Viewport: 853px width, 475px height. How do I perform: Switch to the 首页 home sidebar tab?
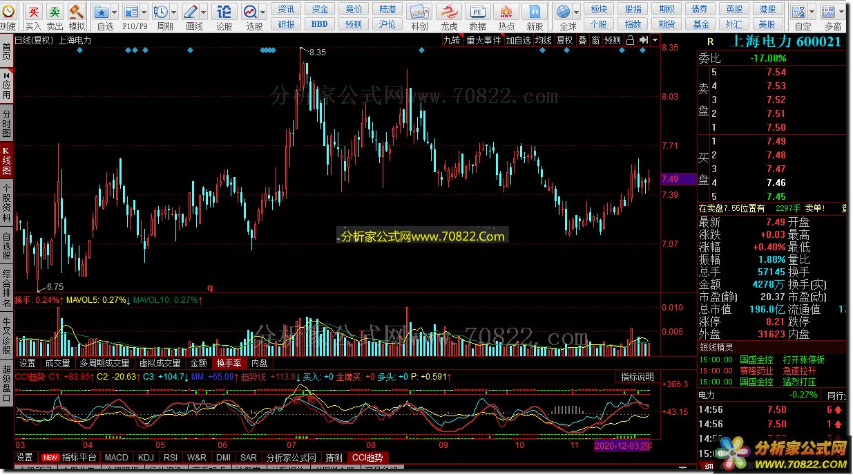[6, 52]
